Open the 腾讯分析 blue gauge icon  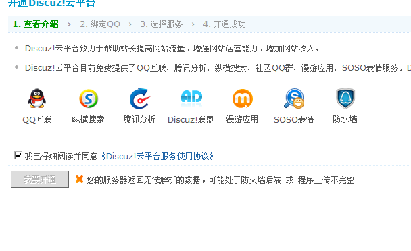[x=140, y=99]
